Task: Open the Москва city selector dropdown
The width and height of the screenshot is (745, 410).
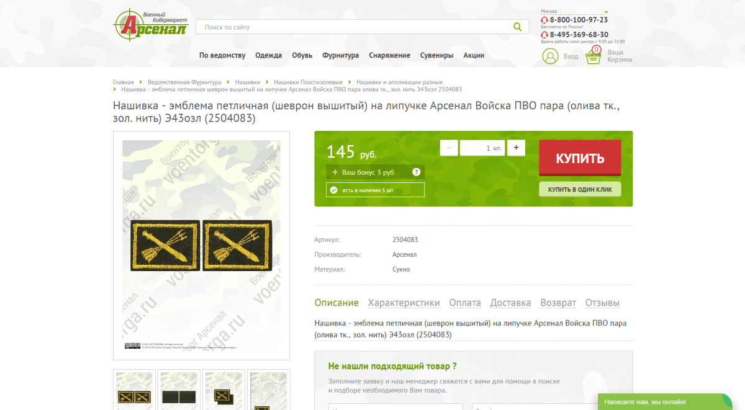Action: point(574,11)
